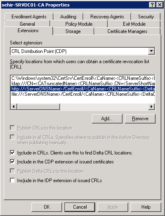Toggle Include in CRLs Delta CRL checkbox
The height and width of the screenshot is (216, 165).
[x=12, y=153]
